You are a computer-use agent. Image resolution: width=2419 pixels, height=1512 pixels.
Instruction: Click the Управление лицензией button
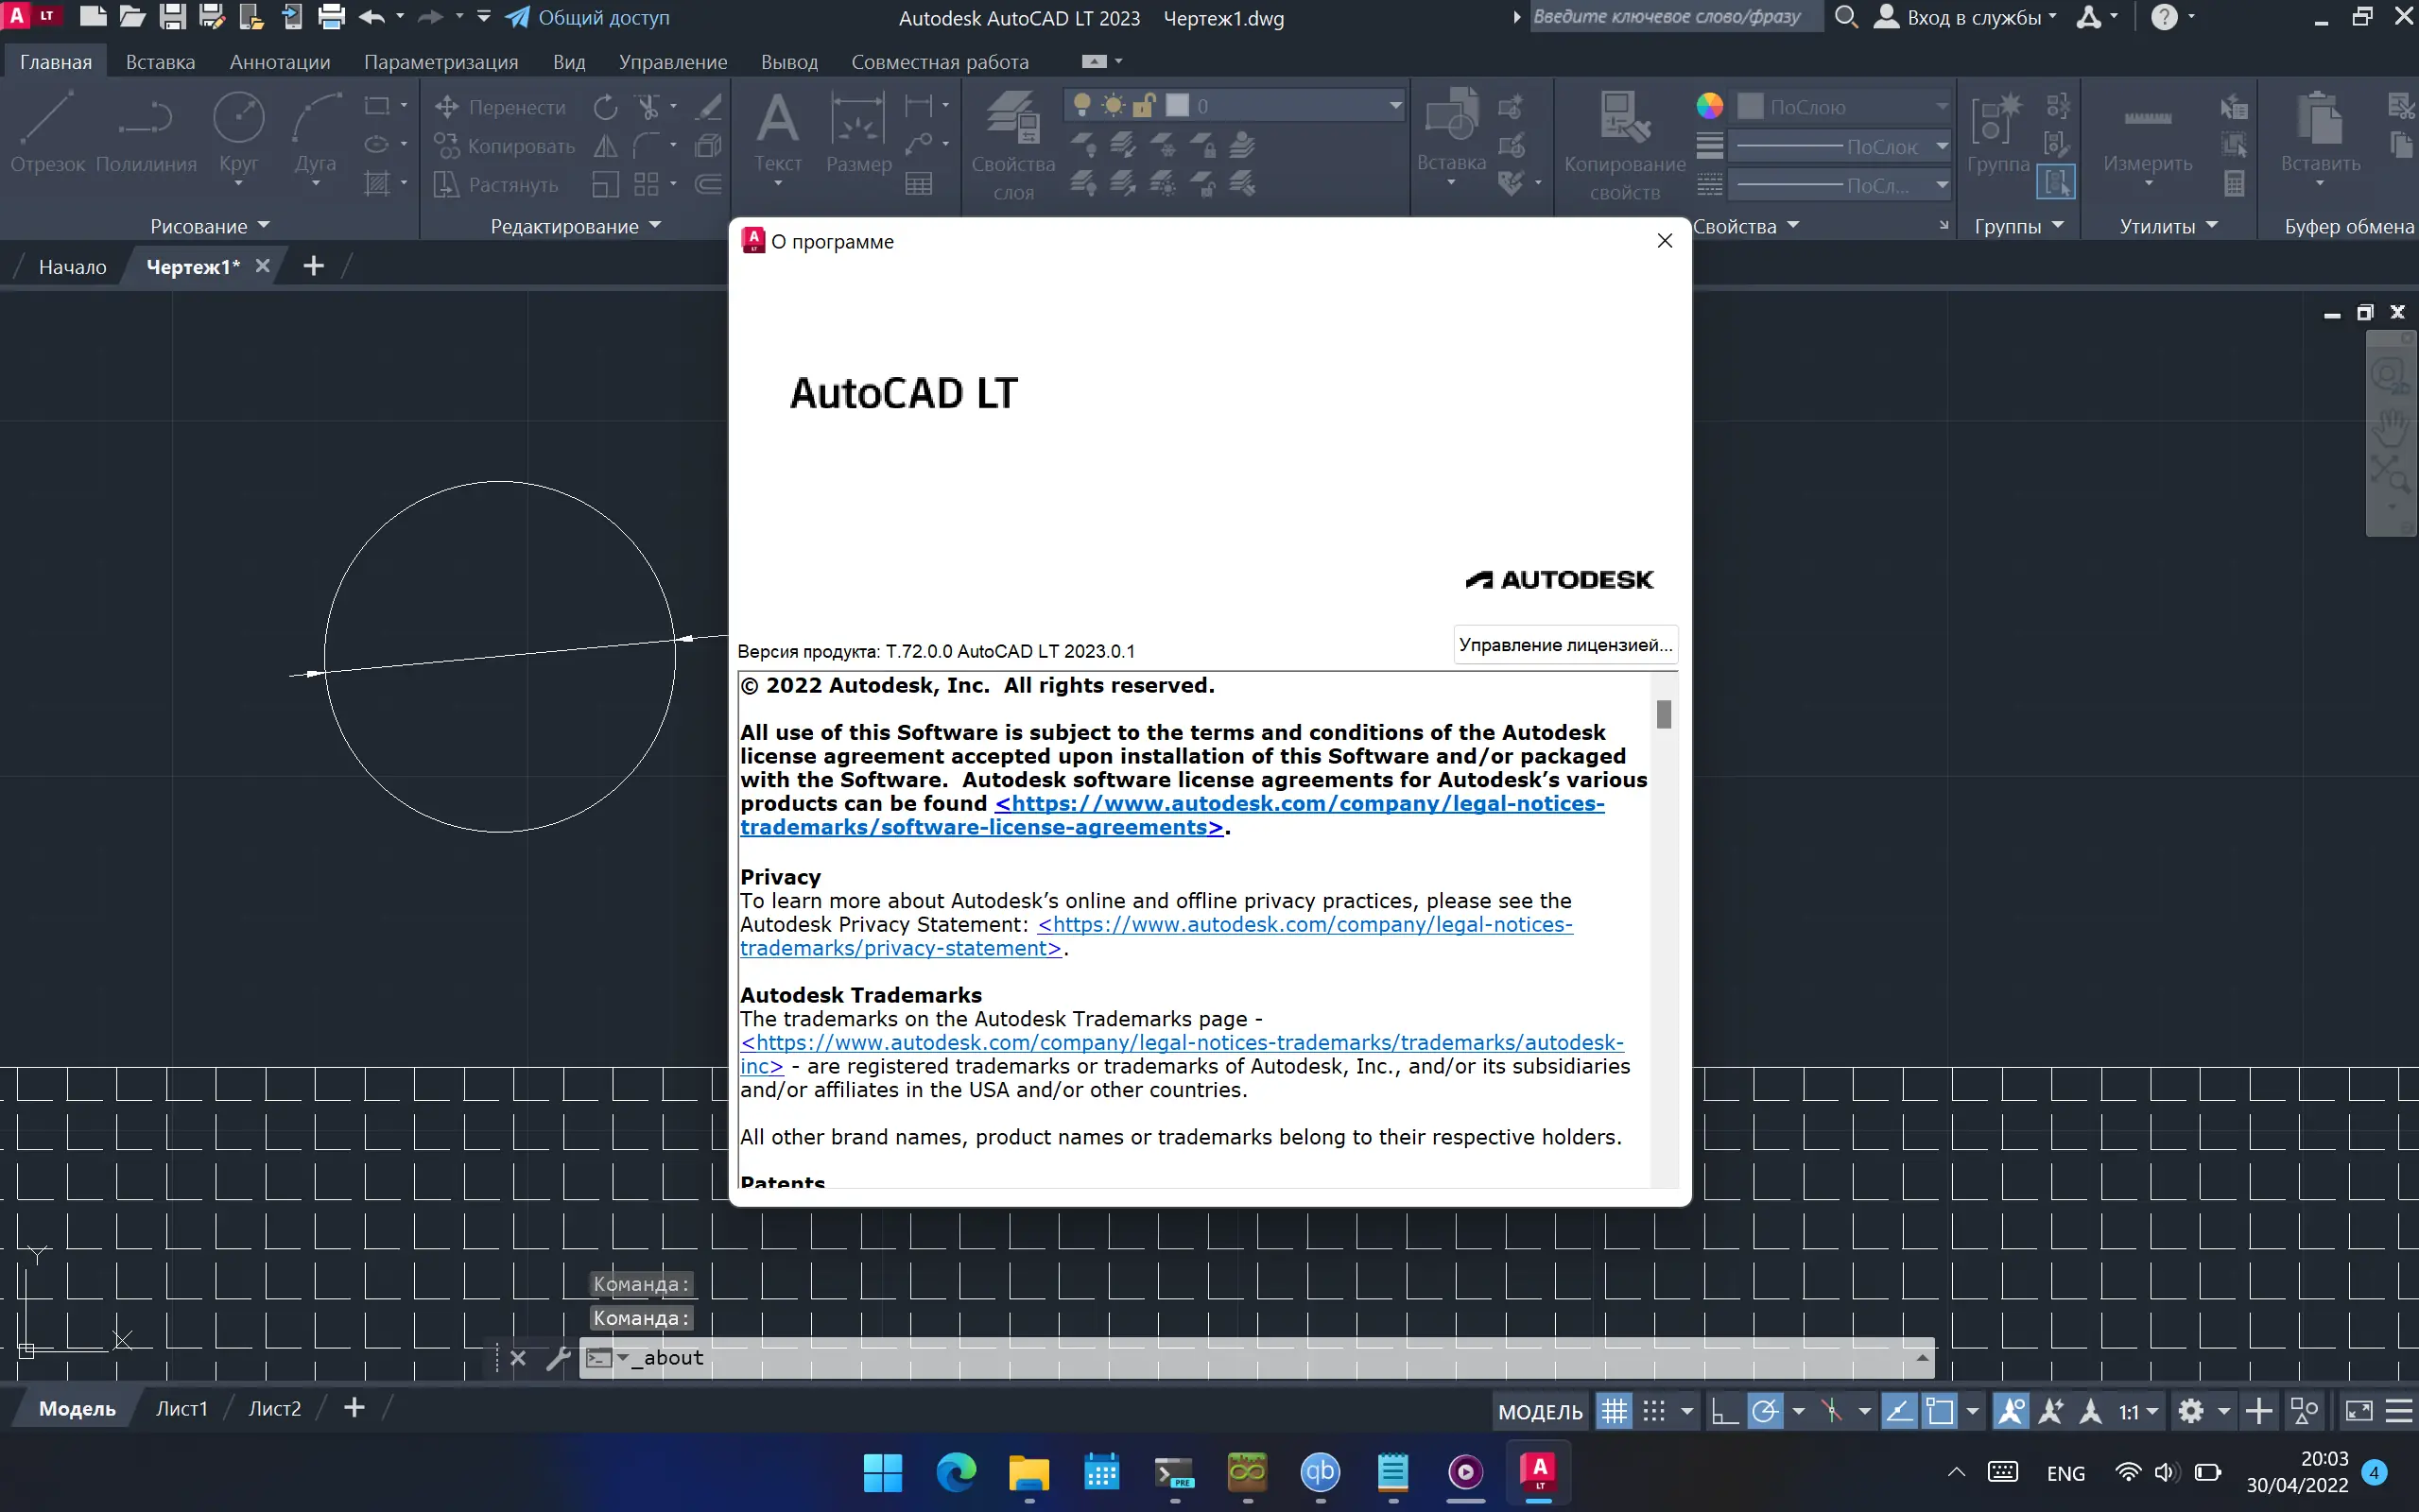pos(1566,645)
